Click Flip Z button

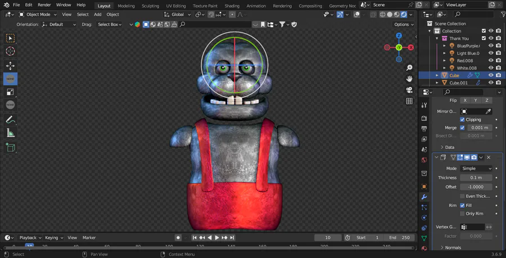(487, 100)
